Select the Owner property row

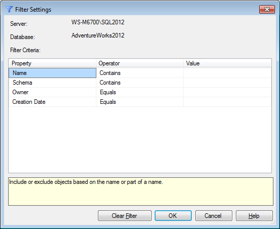pos(53,92)
